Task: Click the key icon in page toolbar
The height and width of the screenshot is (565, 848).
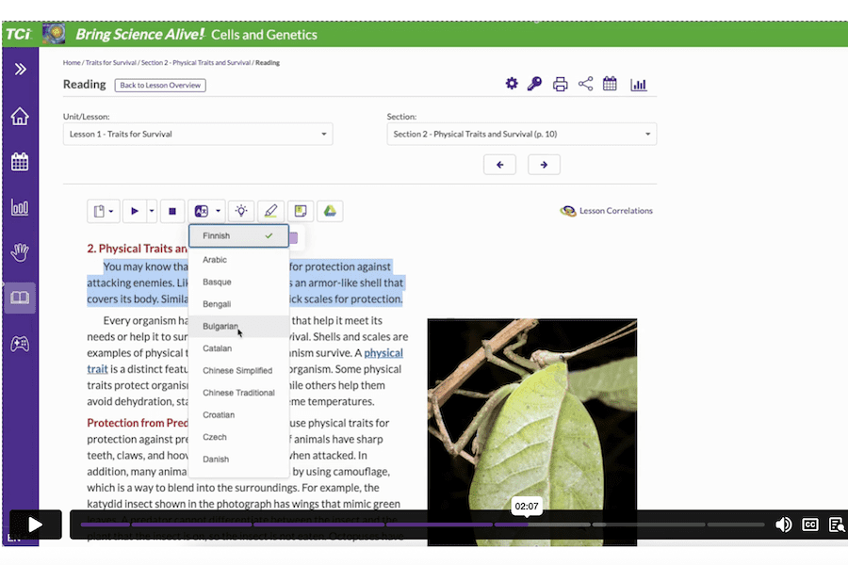Action: tap(534, 84)
